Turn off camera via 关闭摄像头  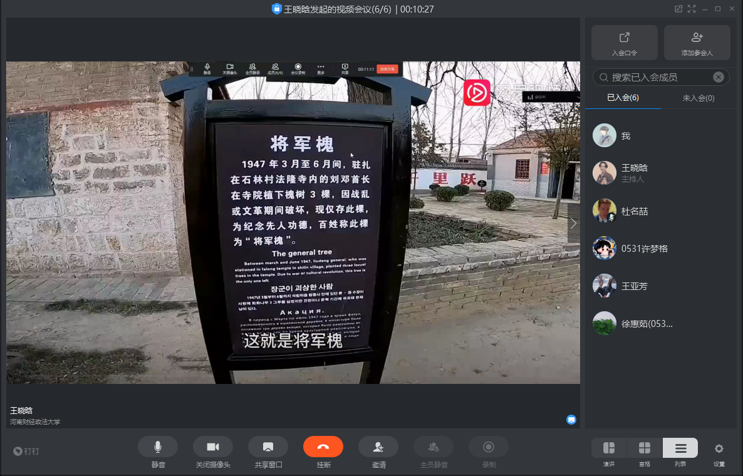[213, 447]
